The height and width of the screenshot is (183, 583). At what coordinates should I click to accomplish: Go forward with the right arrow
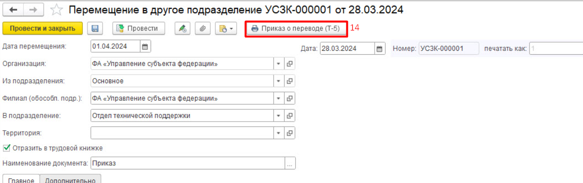(33, 9)
